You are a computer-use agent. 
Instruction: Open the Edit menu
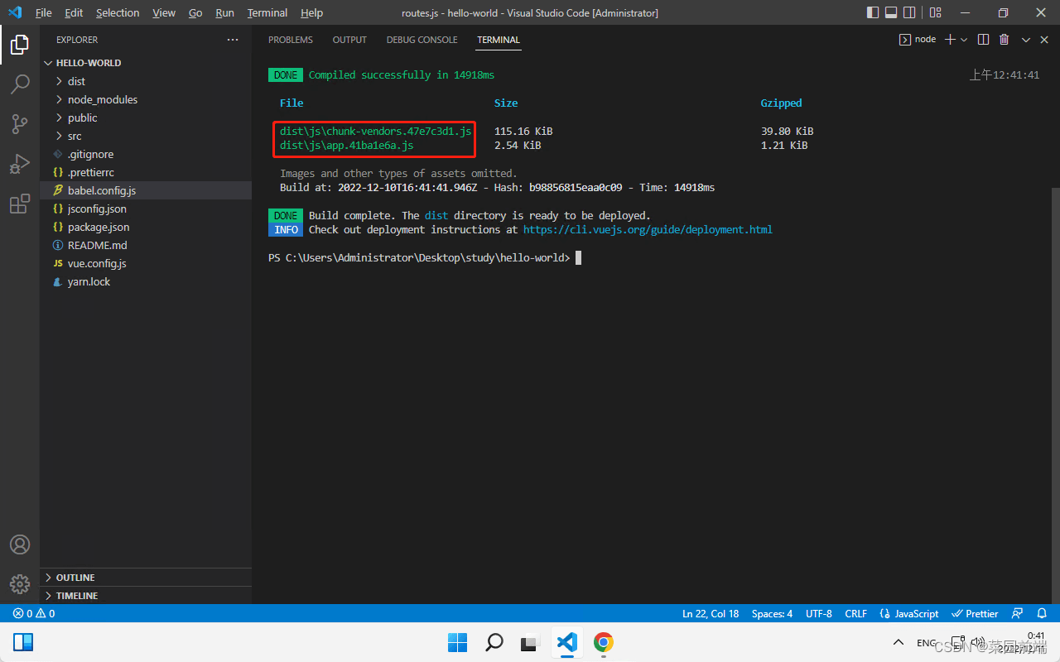coord(74,12)
